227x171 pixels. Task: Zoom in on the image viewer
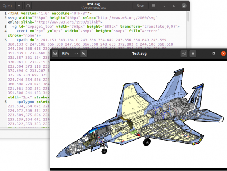point(84,54)
